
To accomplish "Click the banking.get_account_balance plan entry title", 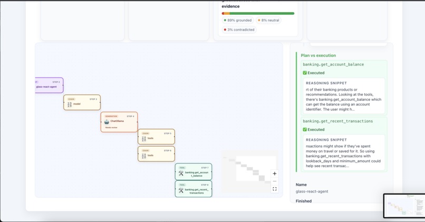I will (333, 64).
